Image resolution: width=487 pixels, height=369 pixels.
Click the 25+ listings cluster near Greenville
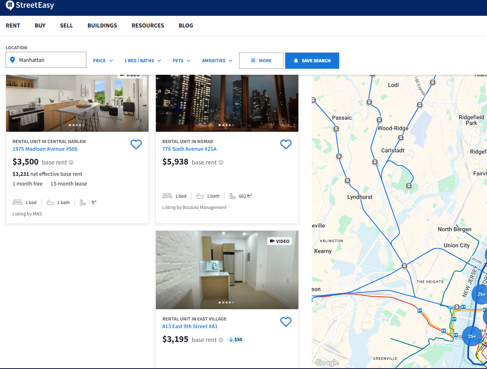(x=471, y=336)
